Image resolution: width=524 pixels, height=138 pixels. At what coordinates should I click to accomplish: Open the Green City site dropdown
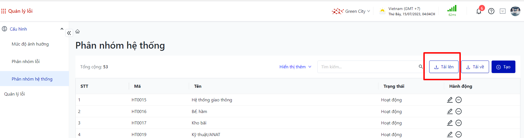tap(351, 11)
